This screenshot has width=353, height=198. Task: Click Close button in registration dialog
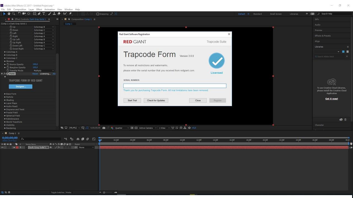click(x=198, y=100)
